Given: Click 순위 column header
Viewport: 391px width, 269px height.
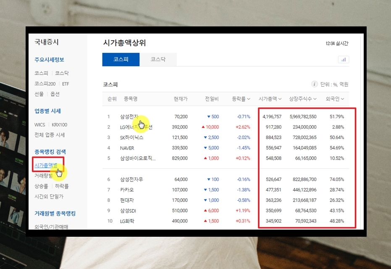Looking at the screenshot, I should pyautogui.click(x=112, y=99).
